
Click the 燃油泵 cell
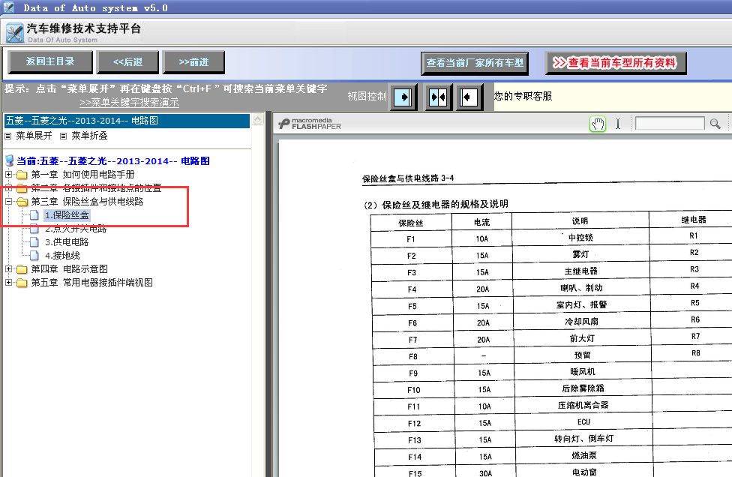tap(584, 455)
